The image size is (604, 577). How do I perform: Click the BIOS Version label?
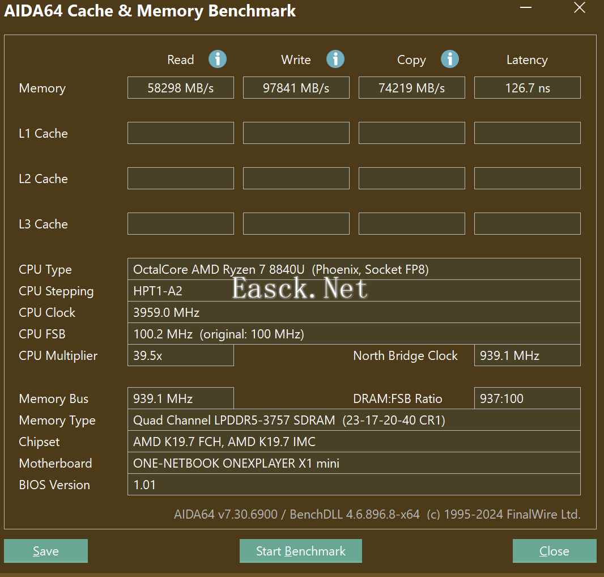(54, 485)
